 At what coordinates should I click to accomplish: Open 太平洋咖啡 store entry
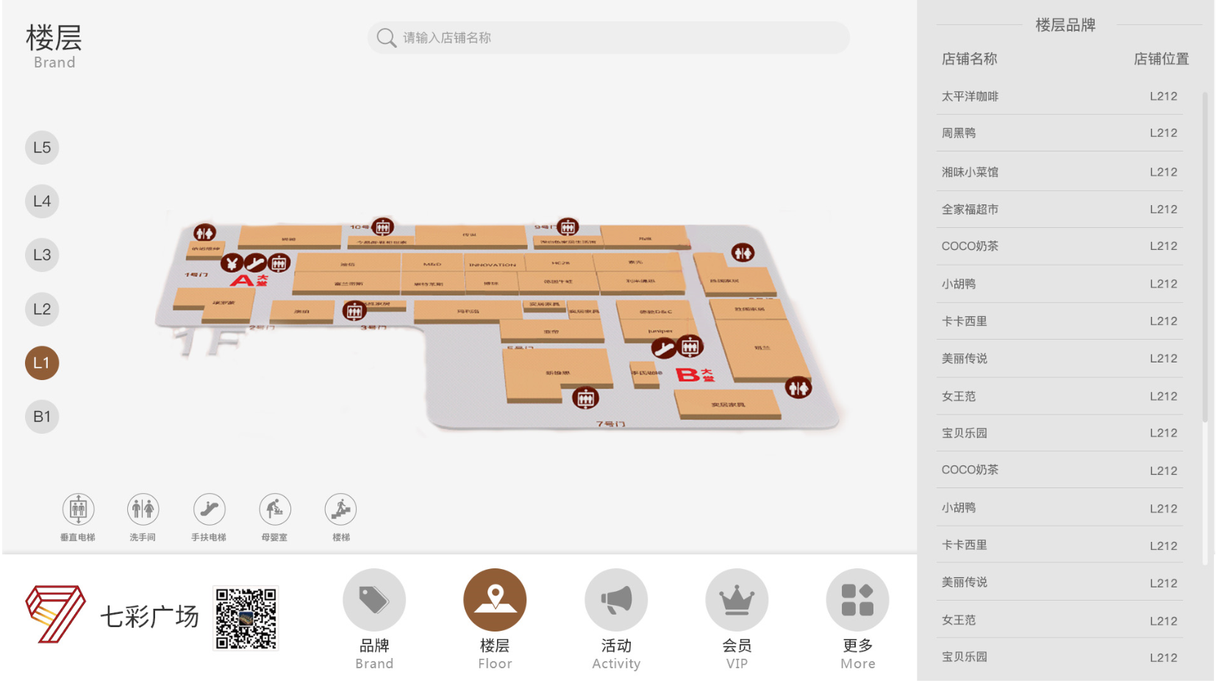coord(1059,96)
